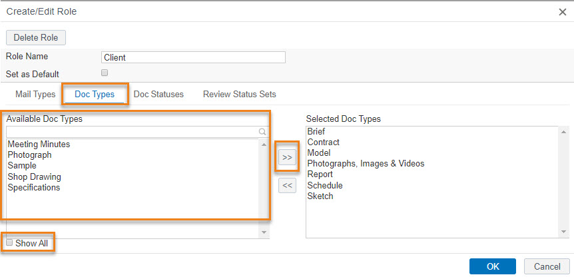Close the Create/Edit Role dialog
The height and width of the screenshot is (279, 574).
[563, 12]
